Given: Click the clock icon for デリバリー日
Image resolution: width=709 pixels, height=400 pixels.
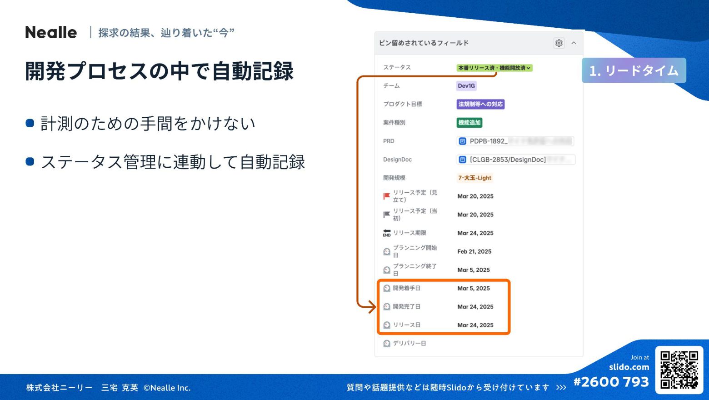Looking at the screenshot, I should point(386,344).
